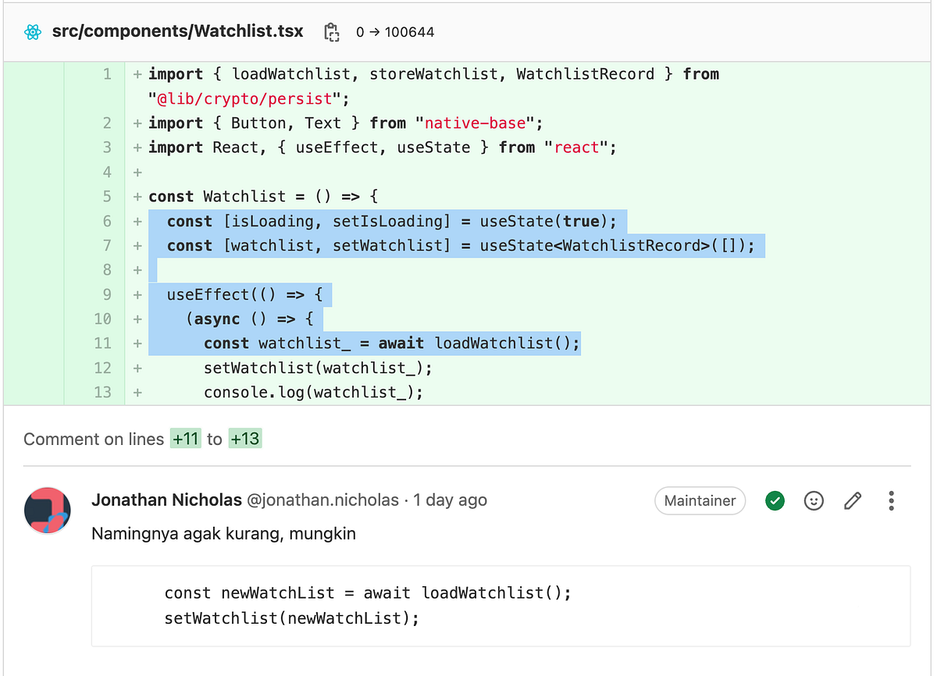Edit Jonathan Nicholas's comment via pencil icon
This screenshot has height=676, width=937.
click(852, 500)
